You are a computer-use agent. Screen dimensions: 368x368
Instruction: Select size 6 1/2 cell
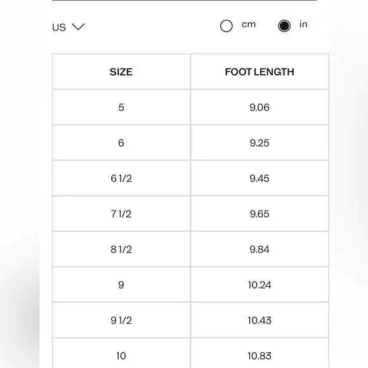pos(121,178)
